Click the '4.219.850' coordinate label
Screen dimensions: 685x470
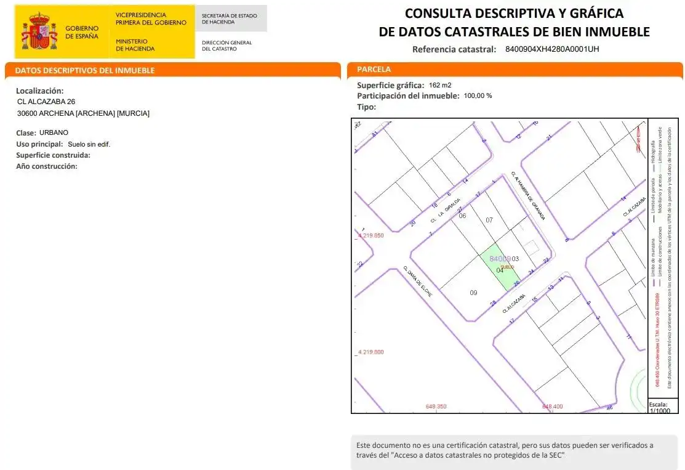click(x=371, y=235)
